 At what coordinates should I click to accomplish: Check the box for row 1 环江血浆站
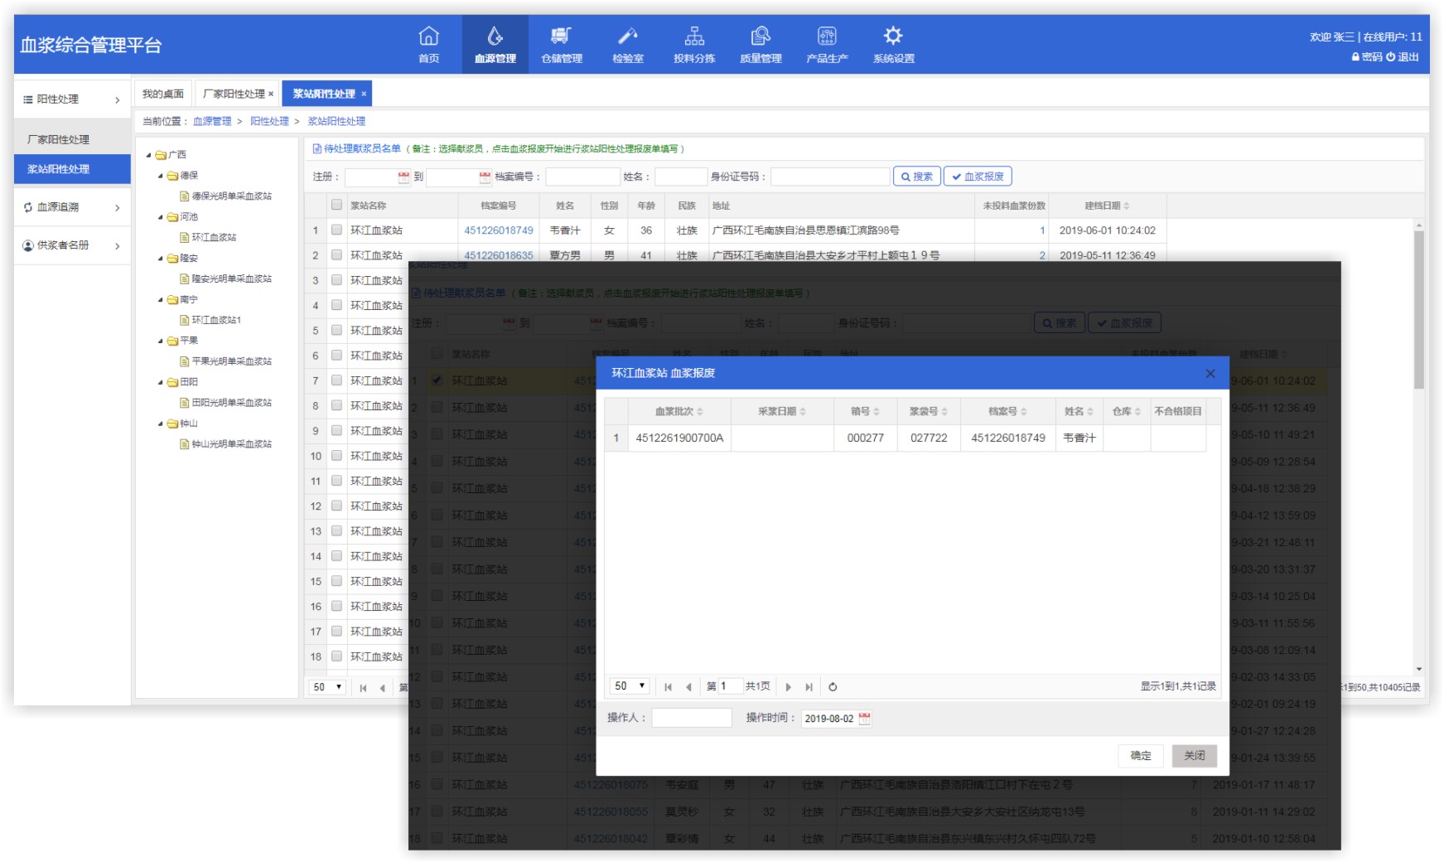click(336, 230)
